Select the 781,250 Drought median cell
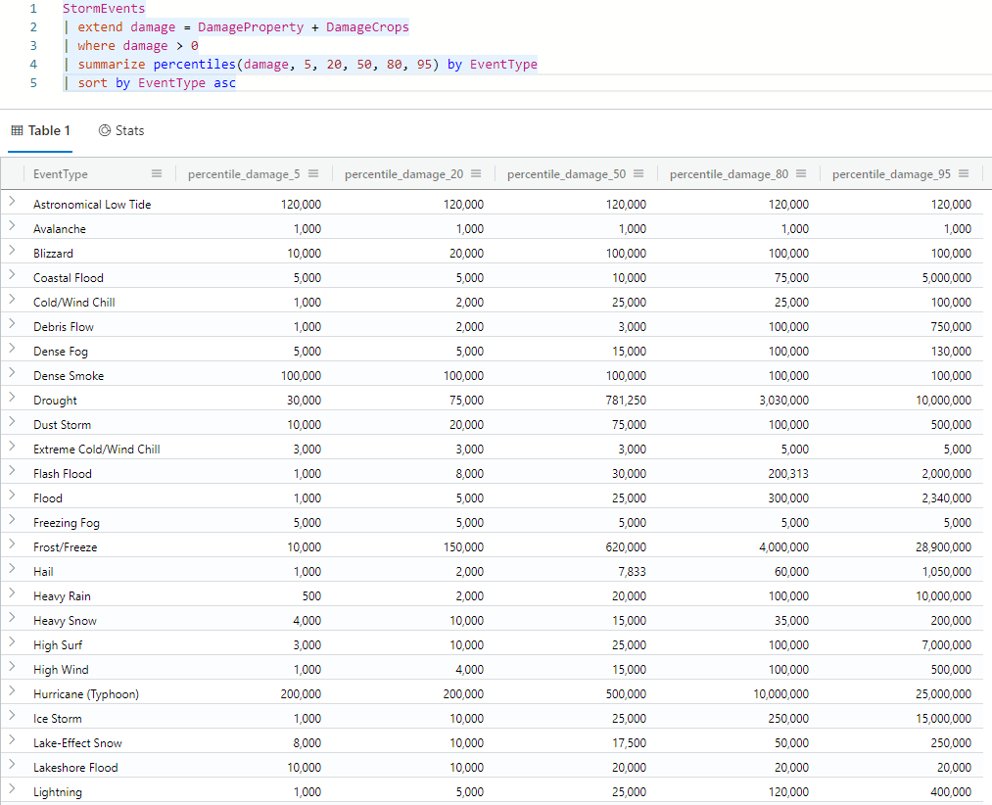This screenshot has height=805, width=992. tap(626, 400)
